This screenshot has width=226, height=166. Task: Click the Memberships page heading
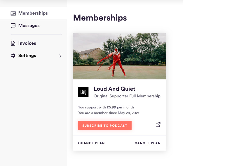(x=100, y=18)
